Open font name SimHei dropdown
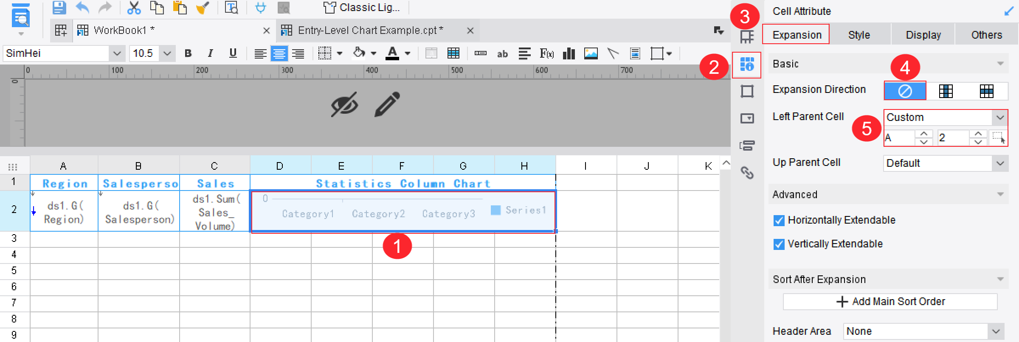Screen dimensions: 1019x342 (x=117, y=53)
